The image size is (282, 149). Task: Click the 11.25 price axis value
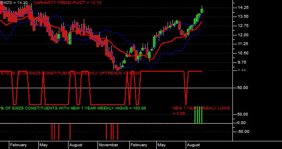pyautogui.click(x=243, y=44)
